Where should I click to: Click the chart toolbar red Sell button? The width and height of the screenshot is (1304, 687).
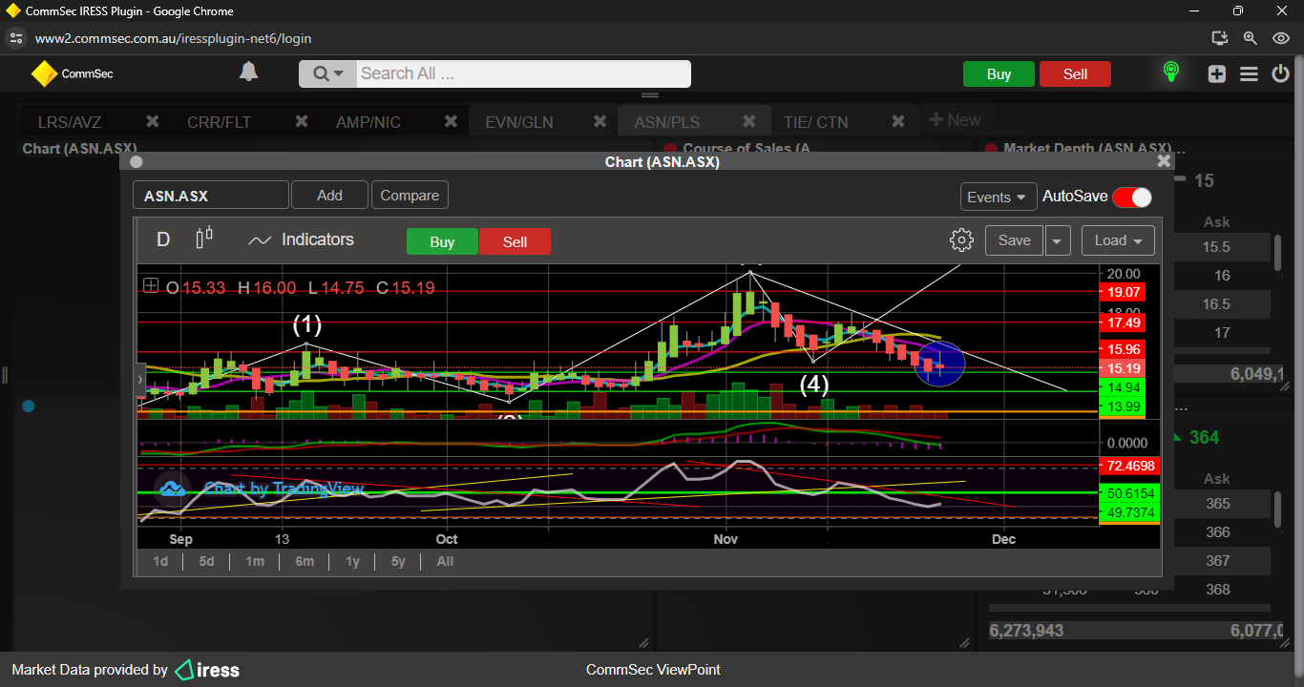(x=515, y=241)
